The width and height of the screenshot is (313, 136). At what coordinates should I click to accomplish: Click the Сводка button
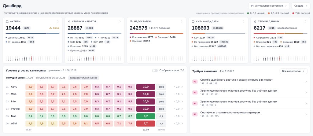coord(301,6)
